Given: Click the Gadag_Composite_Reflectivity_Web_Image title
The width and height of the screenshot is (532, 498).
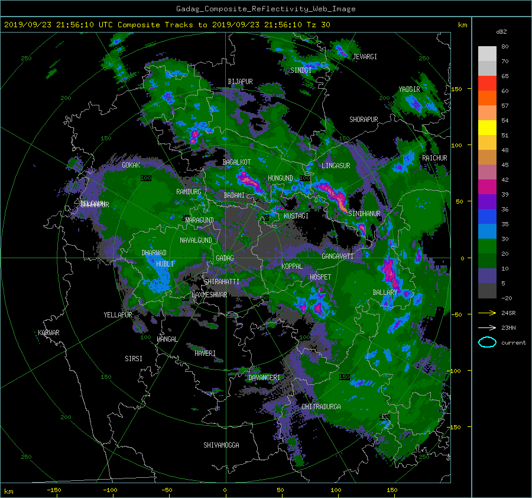Looking at the screenshot, I should tap(265, 9).
